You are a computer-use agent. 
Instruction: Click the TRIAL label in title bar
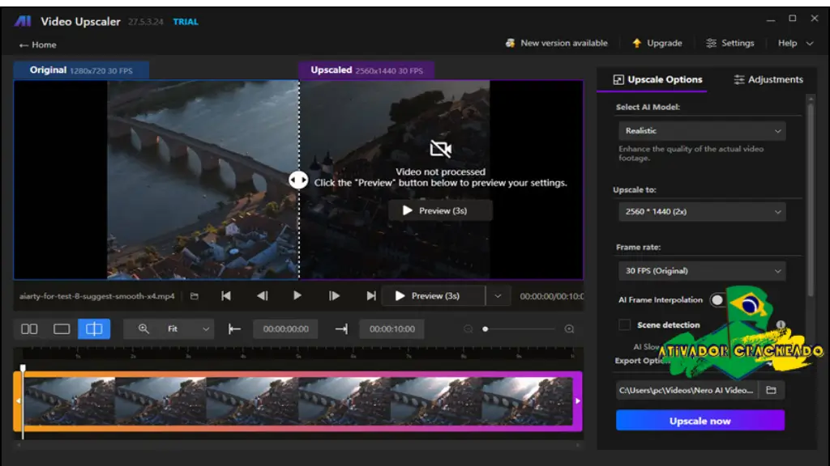pyautogui.click(x=186, y=22)
